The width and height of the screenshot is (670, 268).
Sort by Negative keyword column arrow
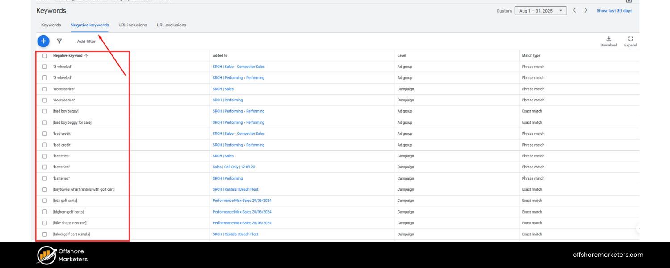coord(86,56)
